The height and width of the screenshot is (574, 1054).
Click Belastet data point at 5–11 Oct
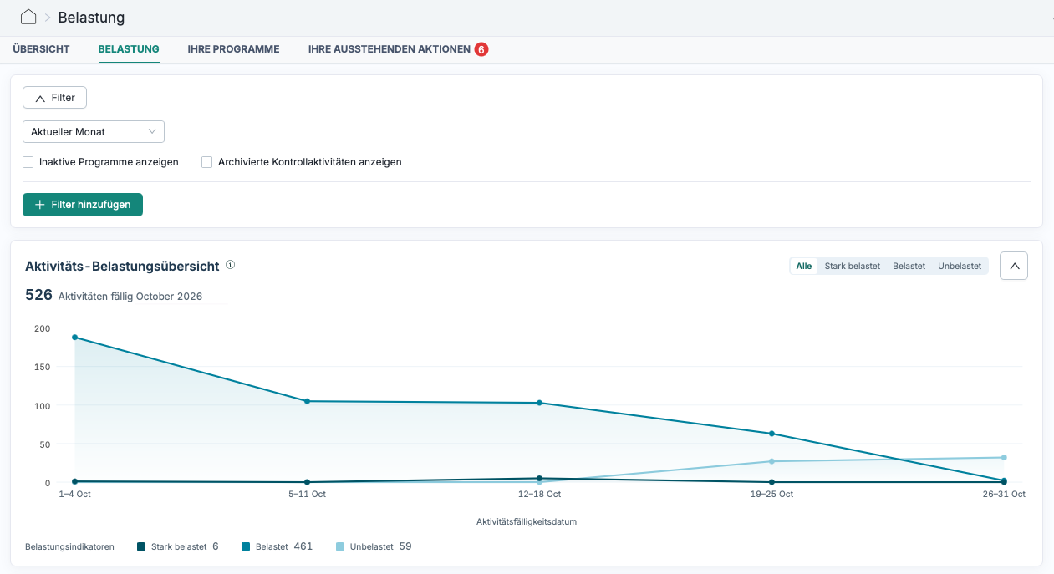pos(308,401)
